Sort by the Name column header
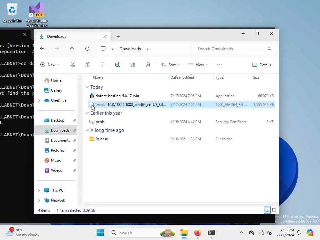 98,77
